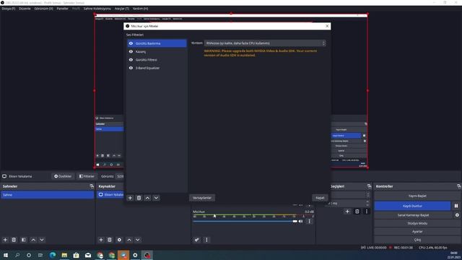The height and width of the screenshot is (260, 462).
Task: Pause the recording with the pause icon
Action: tap(456, 206)
